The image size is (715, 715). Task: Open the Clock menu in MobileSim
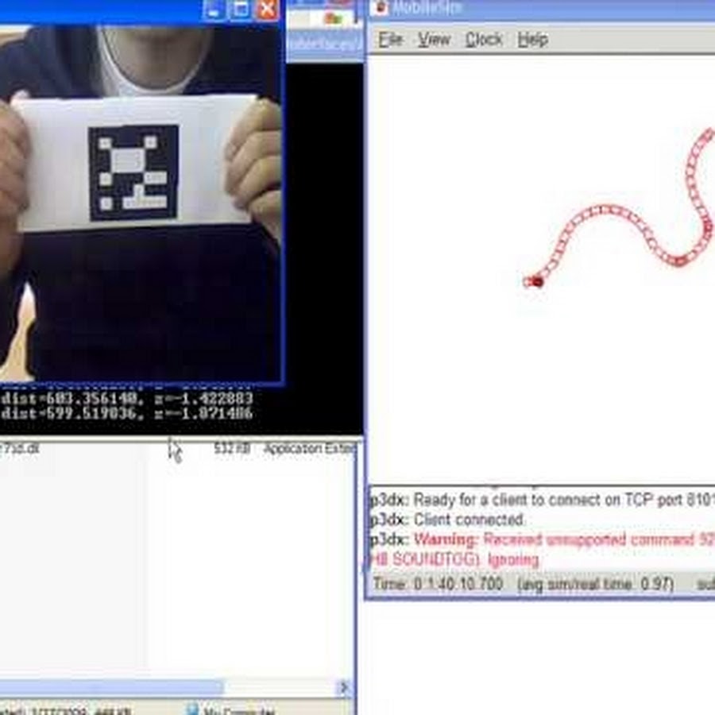pyautogui.click(x=483, y=40)
